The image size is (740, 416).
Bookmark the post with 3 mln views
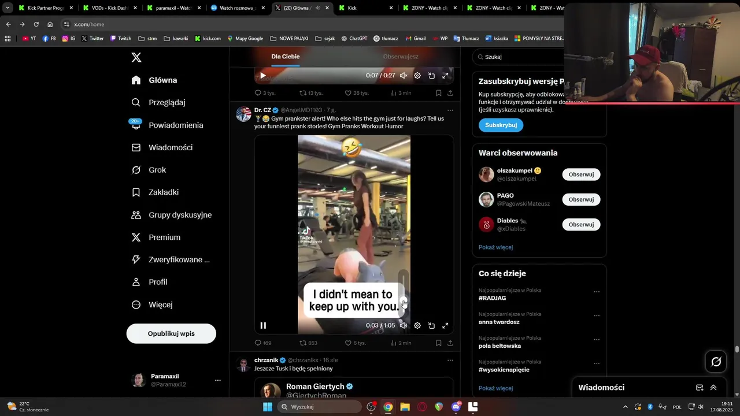pos(439,92)
